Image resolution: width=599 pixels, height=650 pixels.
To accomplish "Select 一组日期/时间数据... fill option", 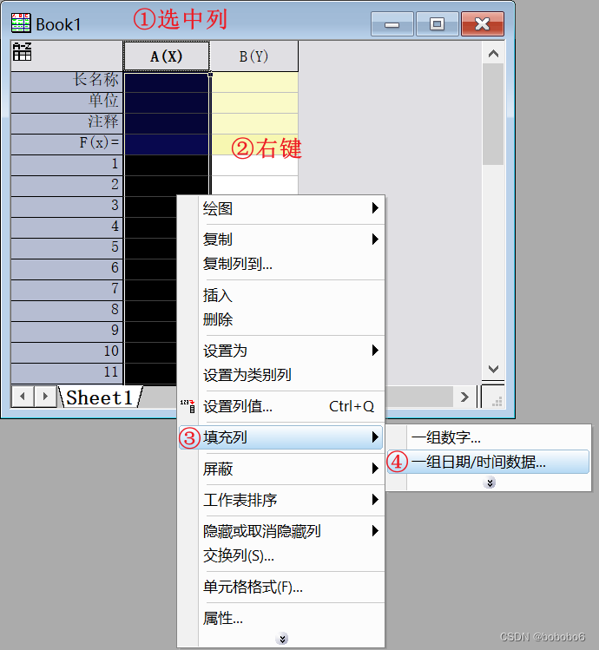I will [x=488, y=462].
